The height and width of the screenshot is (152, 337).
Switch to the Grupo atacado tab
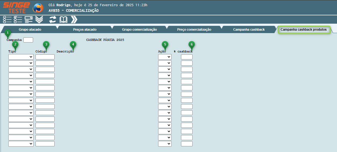pos(30,30)
